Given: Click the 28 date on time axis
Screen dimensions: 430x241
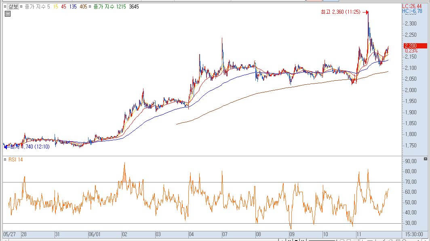Looking at the screenshot, I should [24, 235].
